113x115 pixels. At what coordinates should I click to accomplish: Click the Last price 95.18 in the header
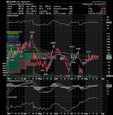point(103,11)
